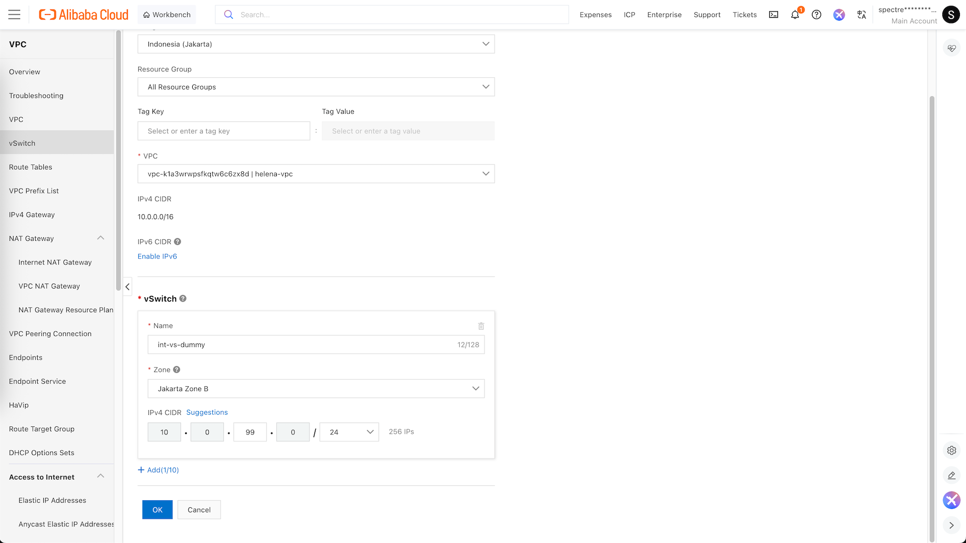The image size is (966, 543).
Task: Open the hamburger navigation menu
Action: pyautogui.click(x=15, y=15)
